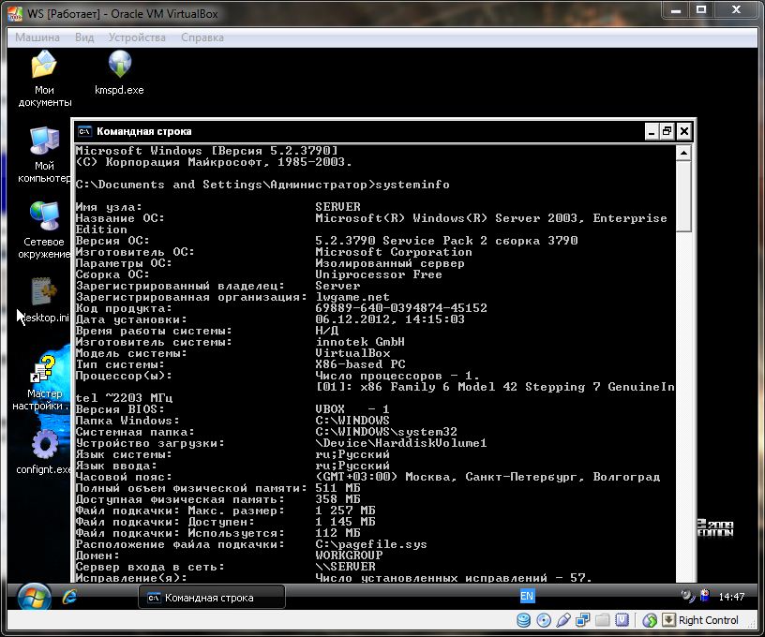Viewport: 765px width, 637px height.
Task: Click the Right Control host key label
Action: pos(709,620)
